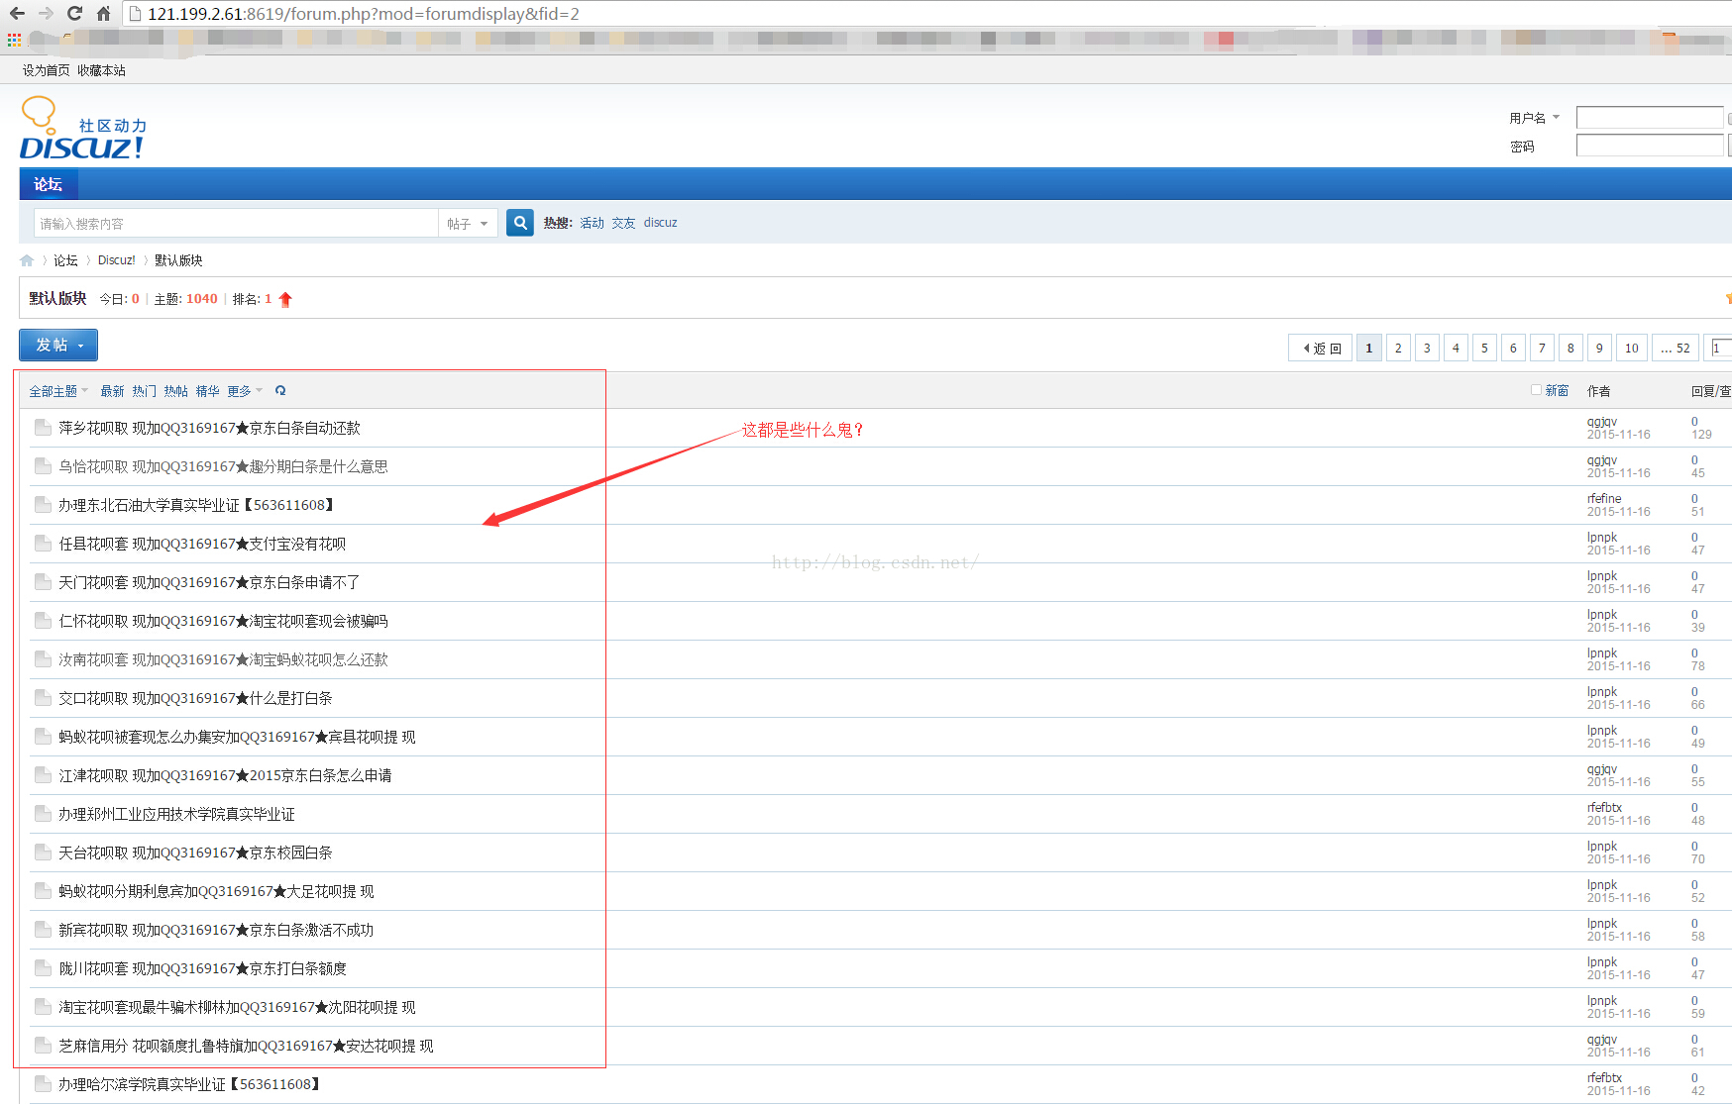Open the thread icon for 汝南花呗套
The image size is (1732, 1104).
[43, 659]
